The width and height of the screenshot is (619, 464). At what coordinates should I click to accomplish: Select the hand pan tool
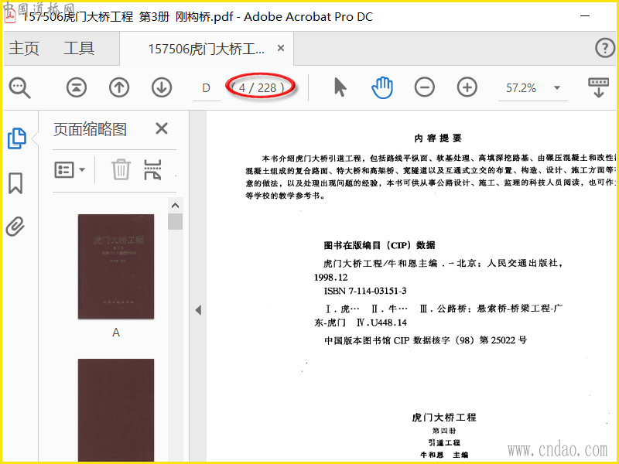[x=382, y=87]
